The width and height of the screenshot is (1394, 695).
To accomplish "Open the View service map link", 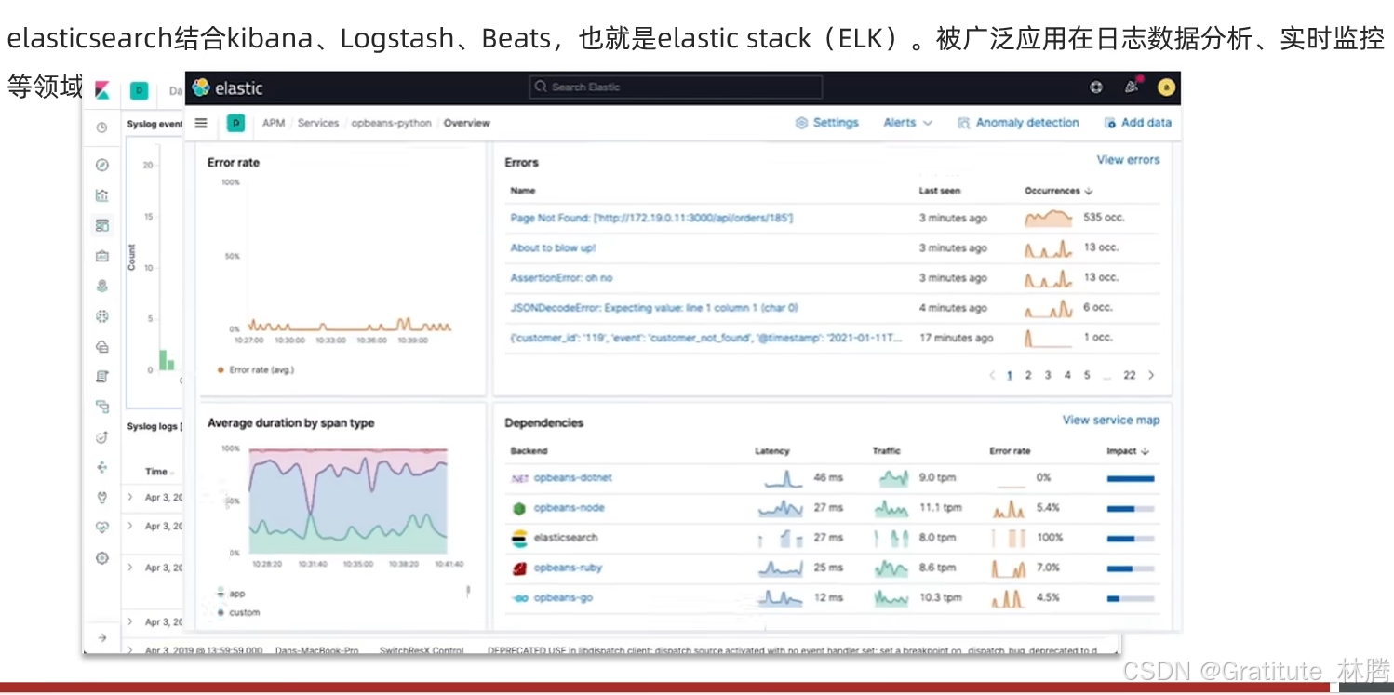I will coord(1111,420).
